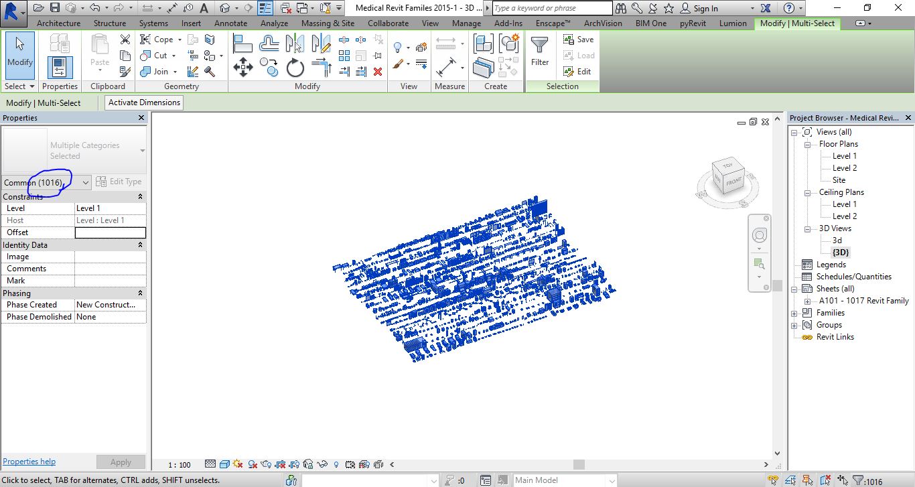
Task: Switch to the Massing & Site tab
Action: pos(328,23)
